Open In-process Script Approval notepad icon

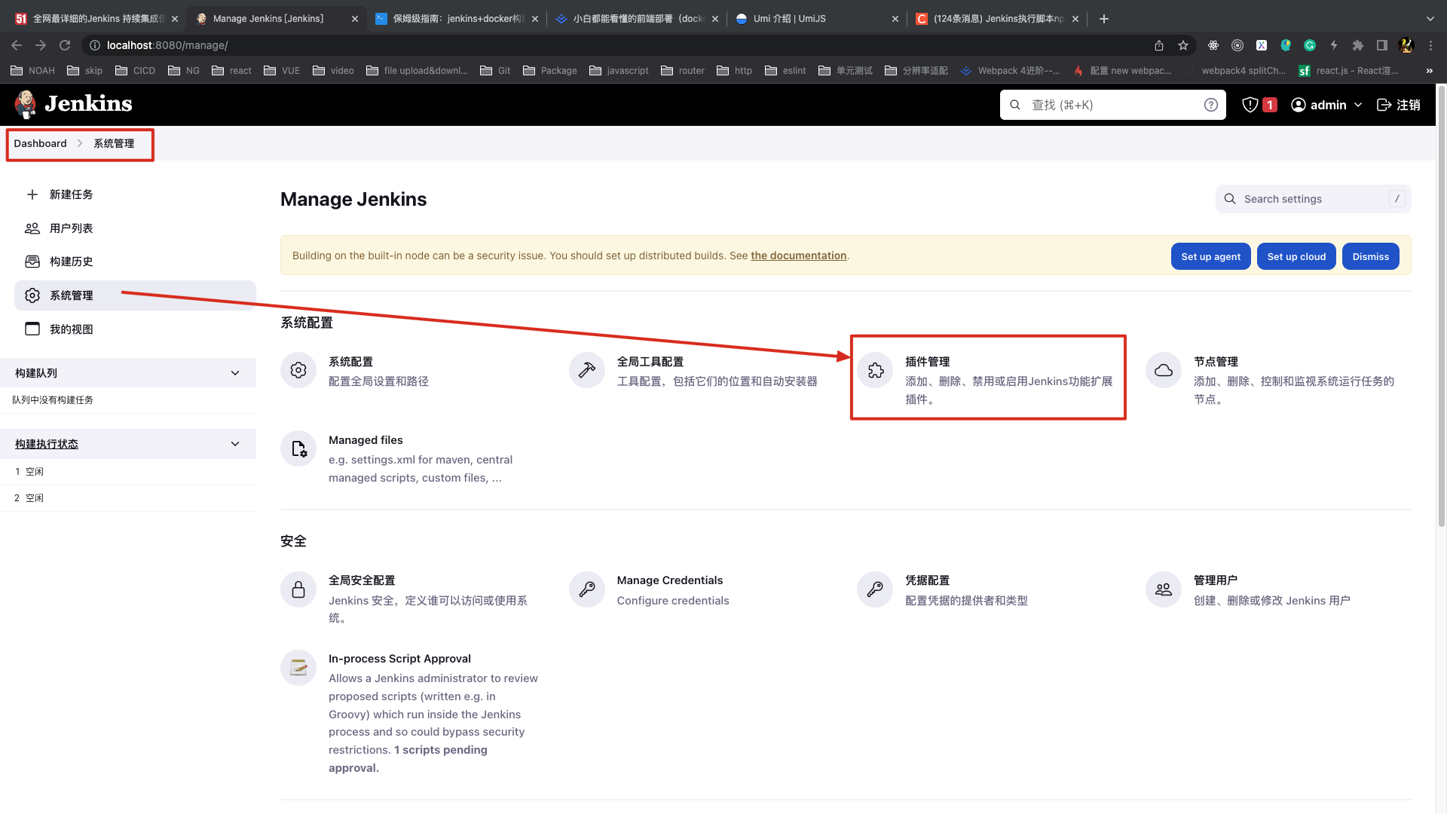click(x=298, y=668)
